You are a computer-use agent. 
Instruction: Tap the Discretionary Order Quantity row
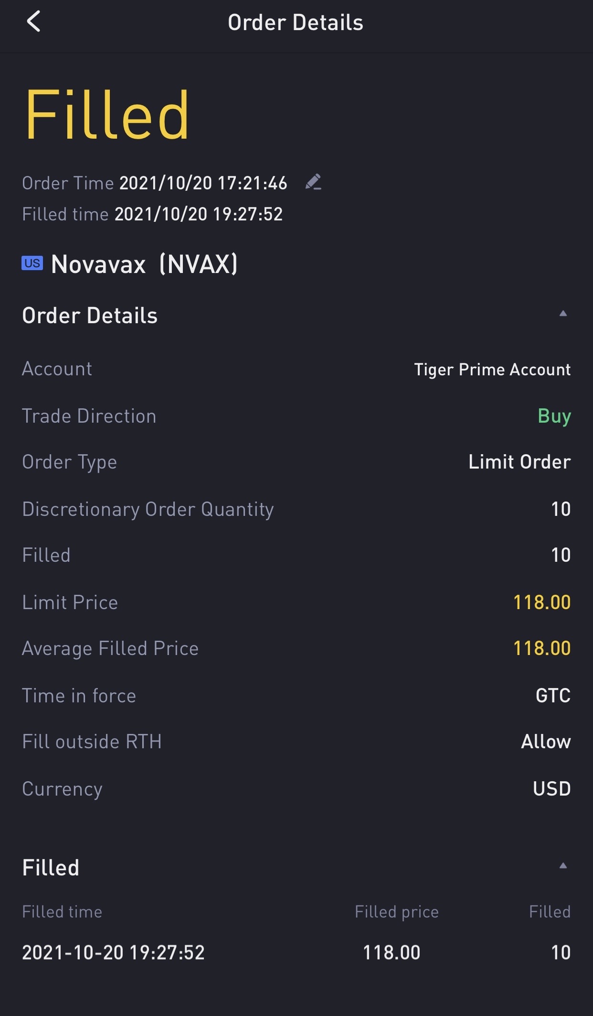[x=296, y=509]
